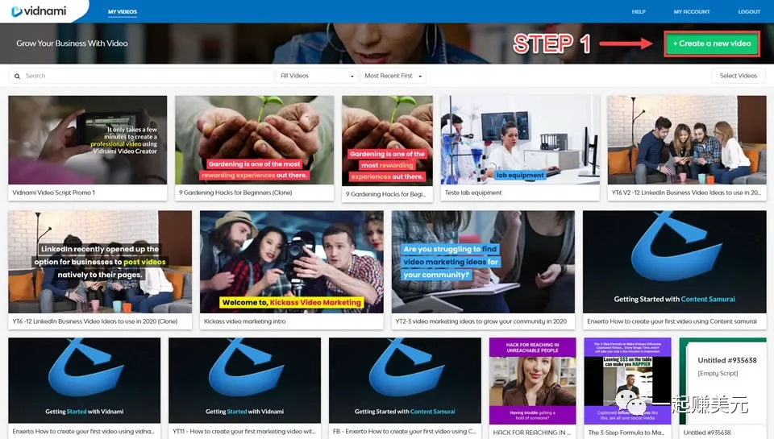Screen dimensions: 774x439
Task: Click the Logout link
Action: tap(749, 12)
